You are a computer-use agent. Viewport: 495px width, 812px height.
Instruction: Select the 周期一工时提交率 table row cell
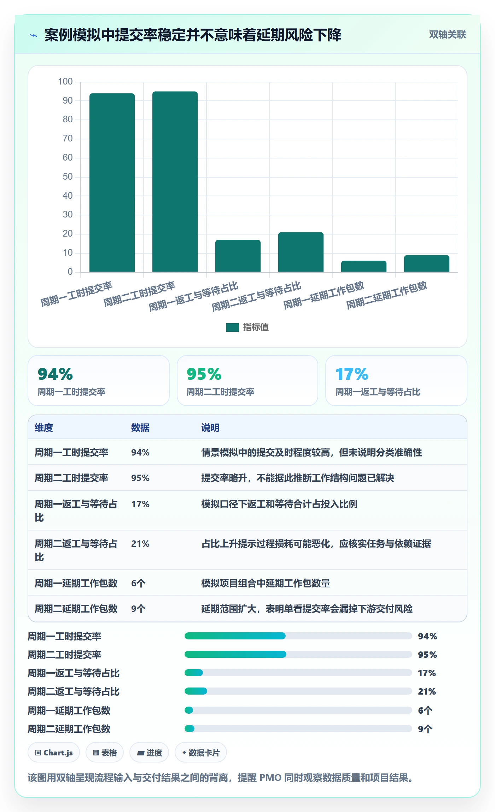click(71, 452)
